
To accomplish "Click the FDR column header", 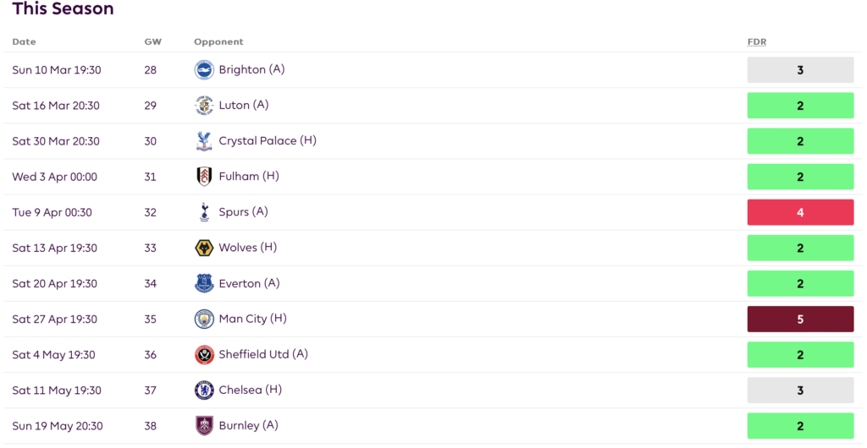I will click(x=756, y=42).
